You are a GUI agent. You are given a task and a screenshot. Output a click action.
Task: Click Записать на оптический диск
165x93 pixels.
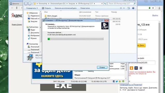(x=65, y=8)
